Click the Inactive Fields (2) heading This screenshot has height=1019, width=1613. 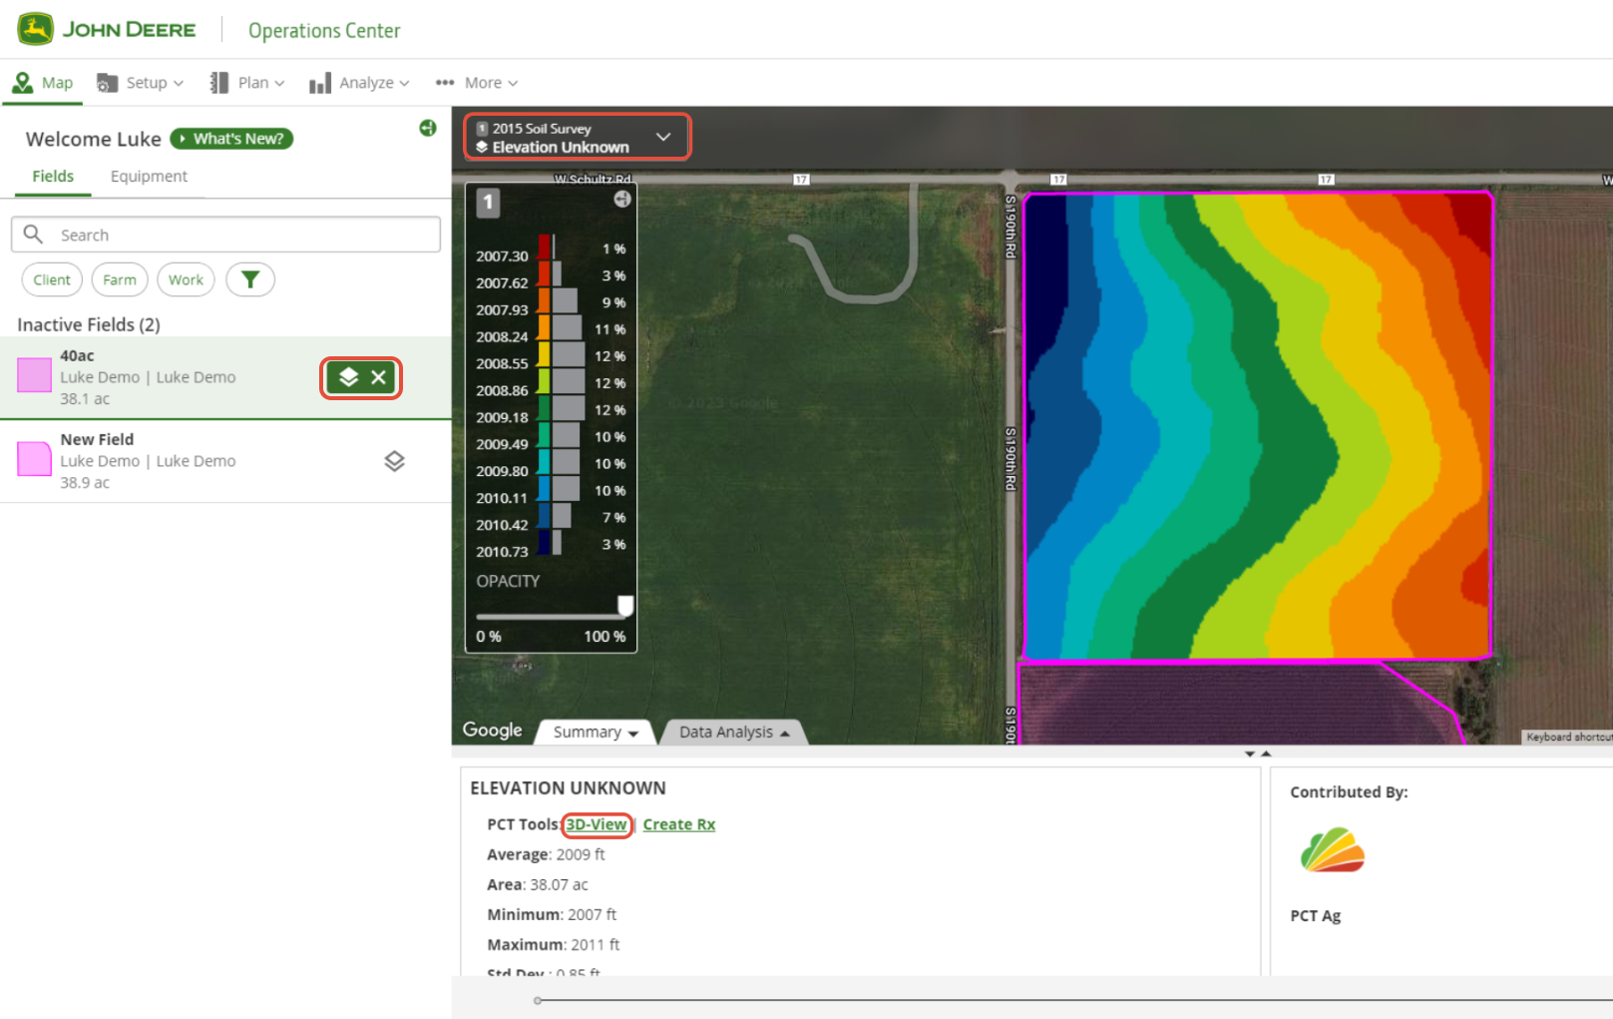pos(89,324)
